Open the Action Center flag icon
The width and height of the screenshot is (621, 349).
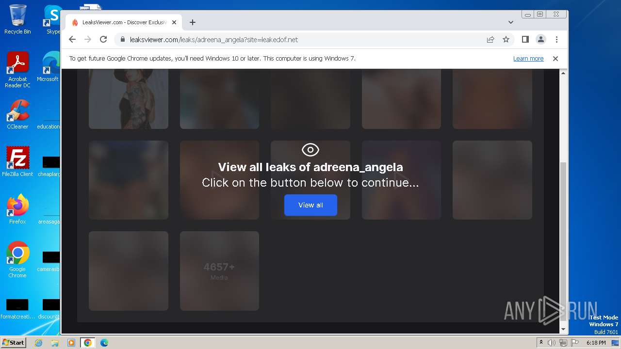(x=575, y=343)
